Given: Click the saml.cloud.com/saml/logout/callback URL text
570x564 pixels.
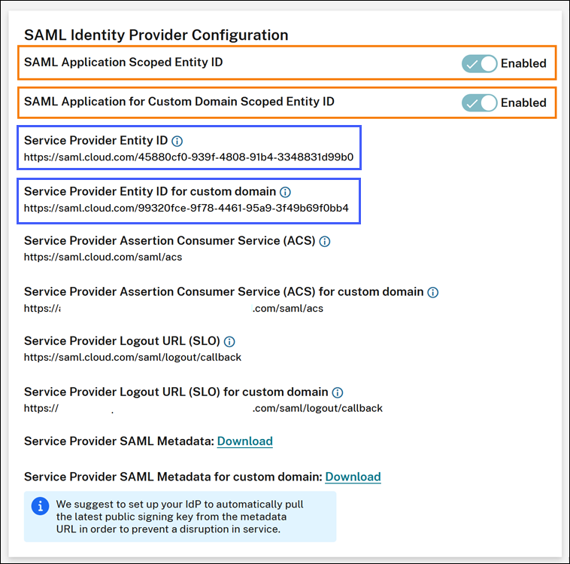Looking at the screenshot, I should pos(132,358).
